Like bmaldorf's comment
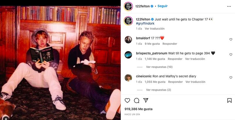235x120 pixels. click(231, 39)
